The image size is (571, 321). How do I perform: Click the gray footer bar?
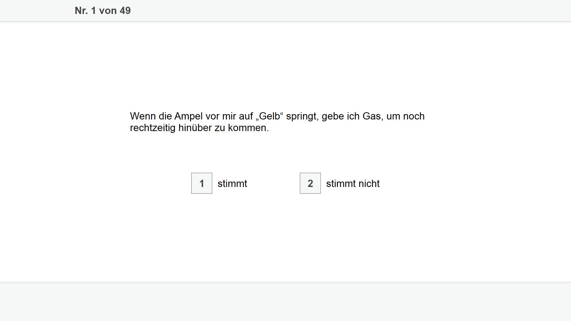point(285,302)
